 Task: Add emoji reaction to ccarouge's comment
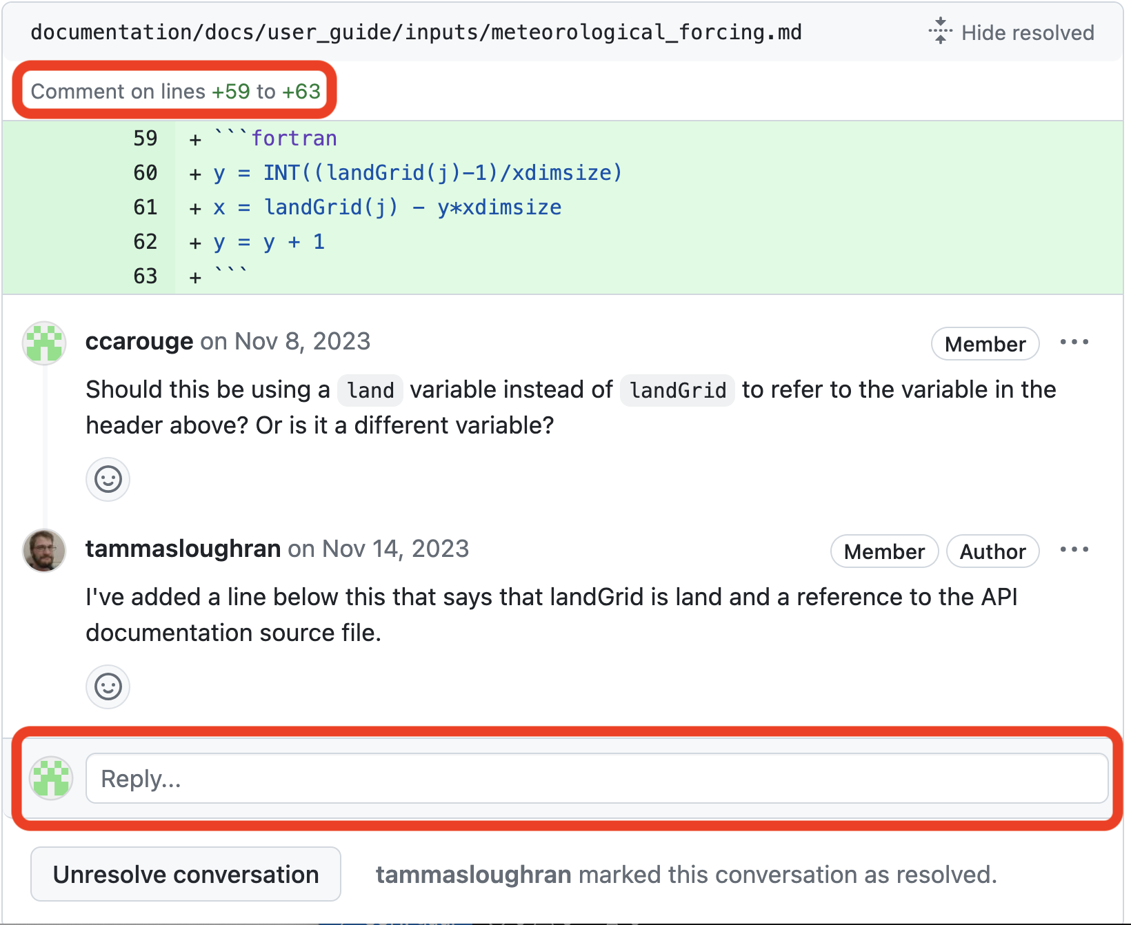[x=108, y=479]
